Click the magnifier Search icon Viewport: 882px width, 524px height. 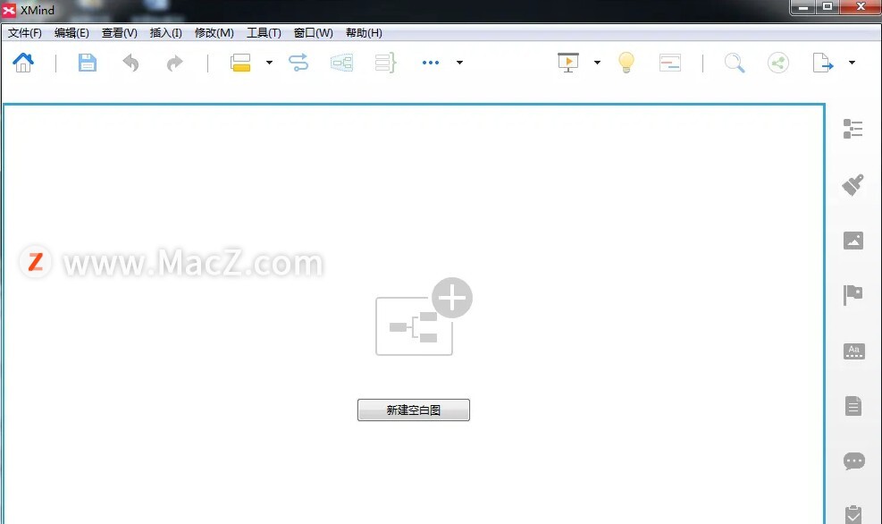pos(734,63)
